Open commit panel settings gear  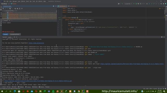tap(53, 6)
